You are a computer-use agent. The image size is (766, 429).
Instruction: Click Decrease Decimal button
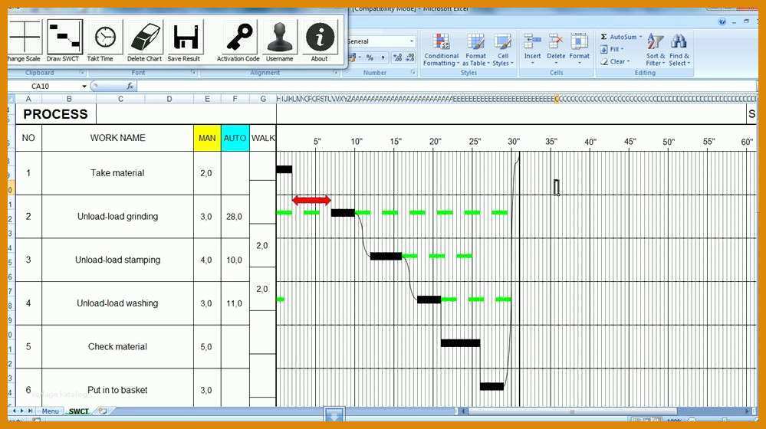click(410, 57)
